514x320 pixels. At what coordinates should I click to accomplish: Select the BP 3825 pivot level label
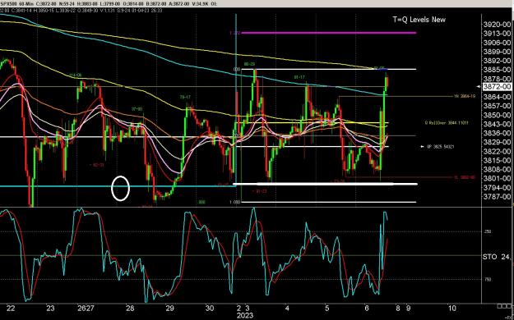(440, 147)
